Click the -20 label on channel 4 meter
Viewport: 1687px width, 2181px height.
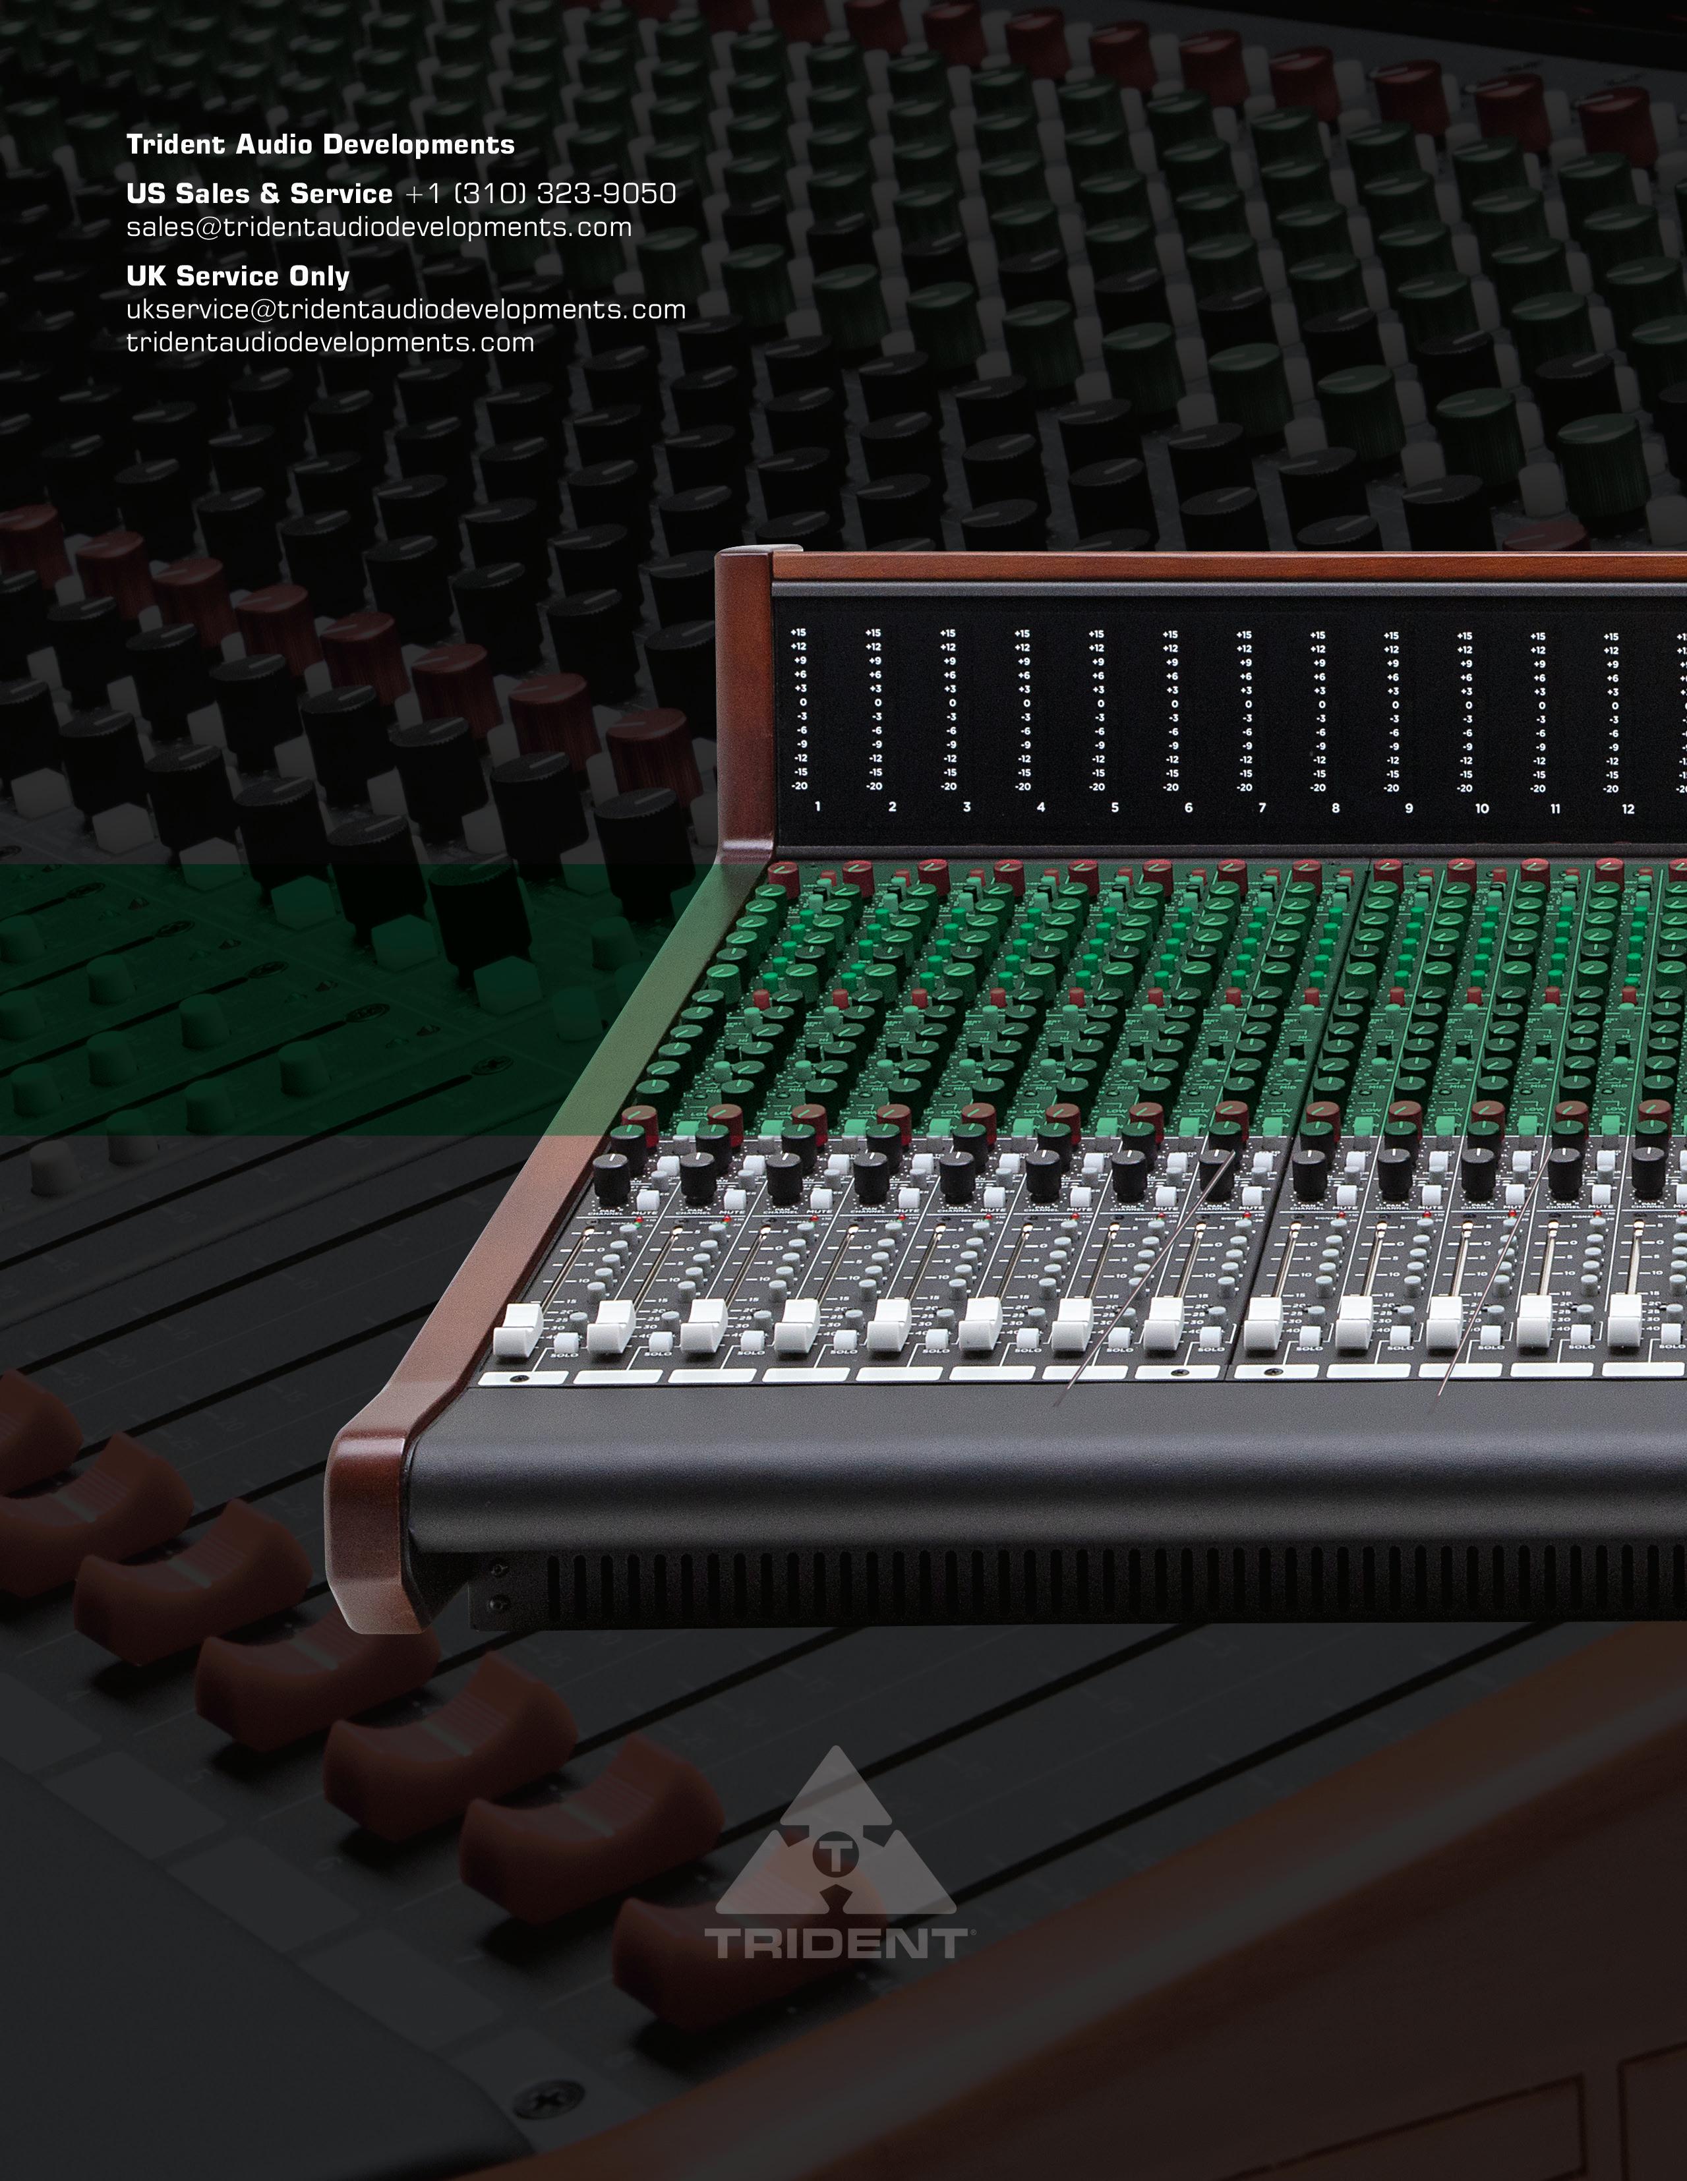click(1022, 787)
